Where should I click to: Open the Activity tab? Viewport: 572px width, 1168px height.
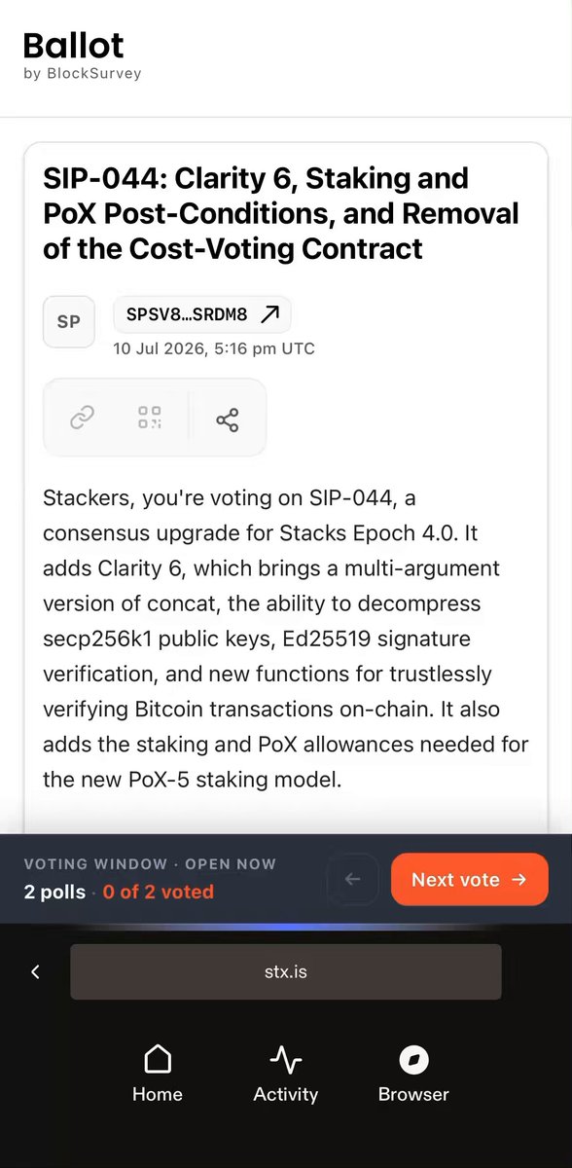click(285, 1075)
